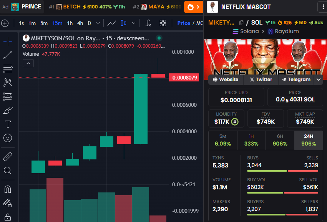The width and height of the screenshot is (327, 222).
Task: Click the #26 trending rank badge
Action: pos(285,23)
